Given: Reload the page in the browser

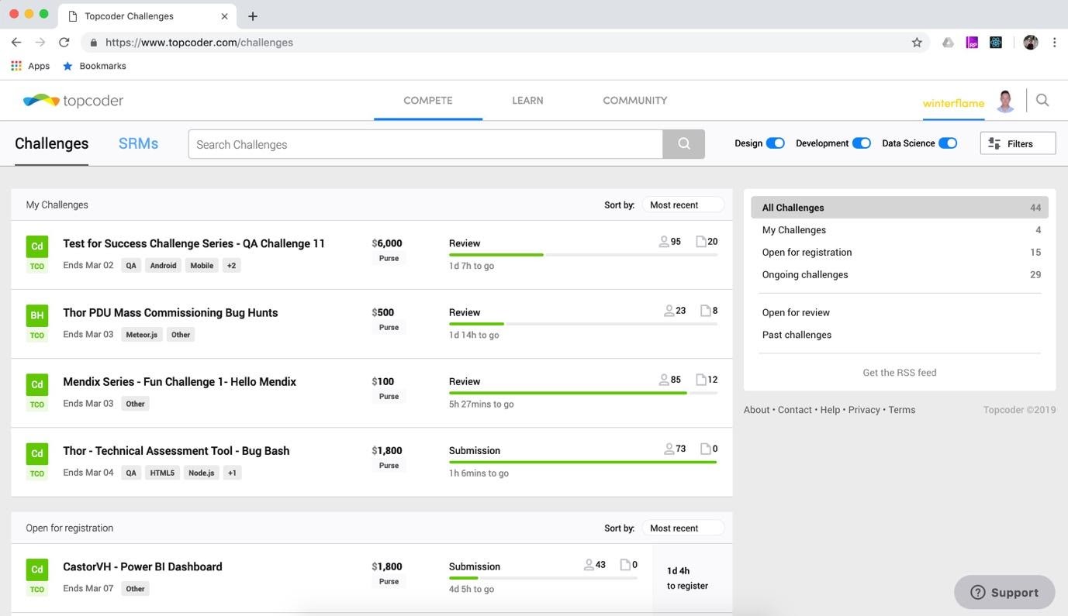Looking at the screenshot, I should pyautogui.click(x=64, y=43).
